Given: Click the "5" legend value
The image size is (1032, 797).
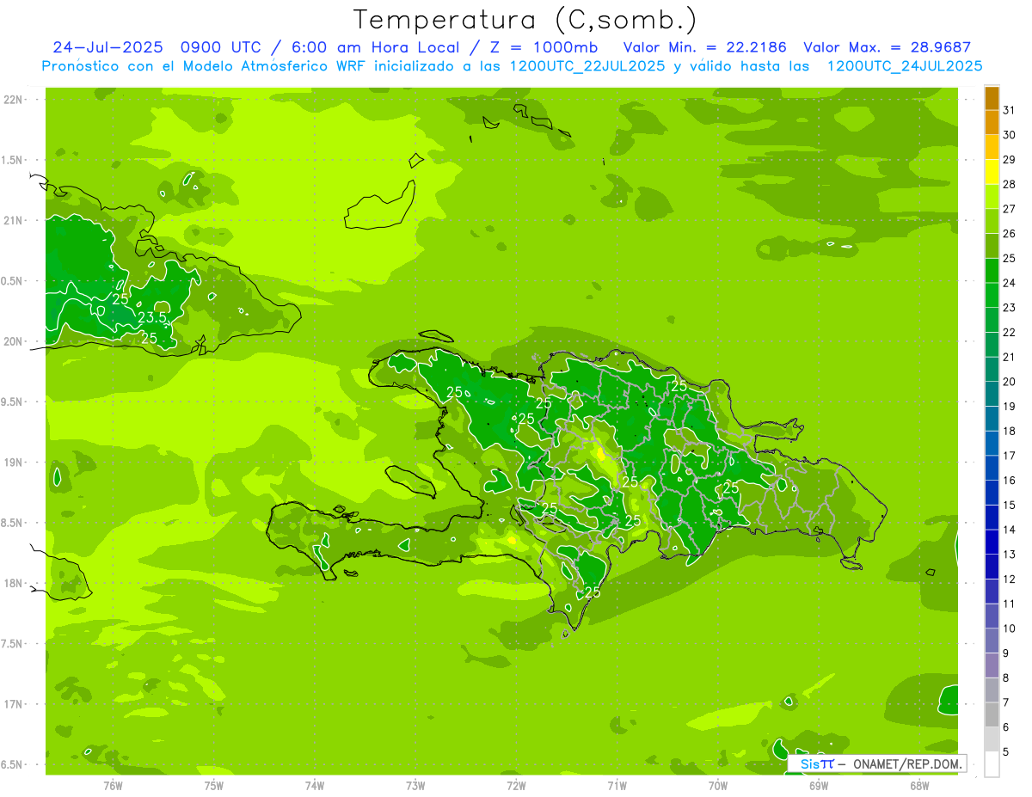Looking at the screenshot, I should [x=1006, y=752].
